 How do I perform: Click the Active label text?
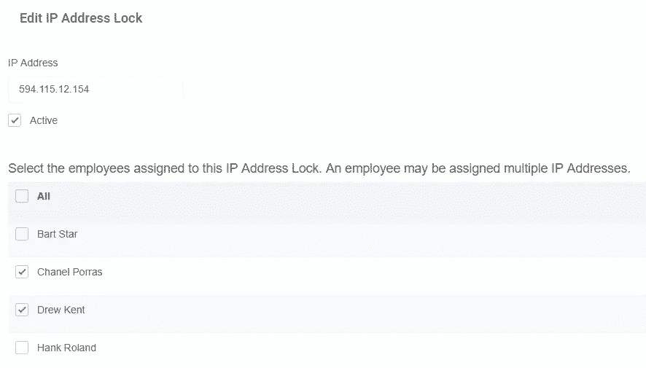tap(44, 121)
